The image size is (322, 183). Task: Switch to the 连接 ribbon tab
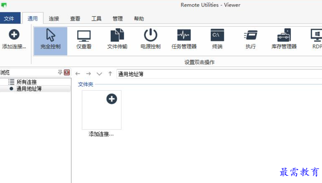click(x=54, y=19)
